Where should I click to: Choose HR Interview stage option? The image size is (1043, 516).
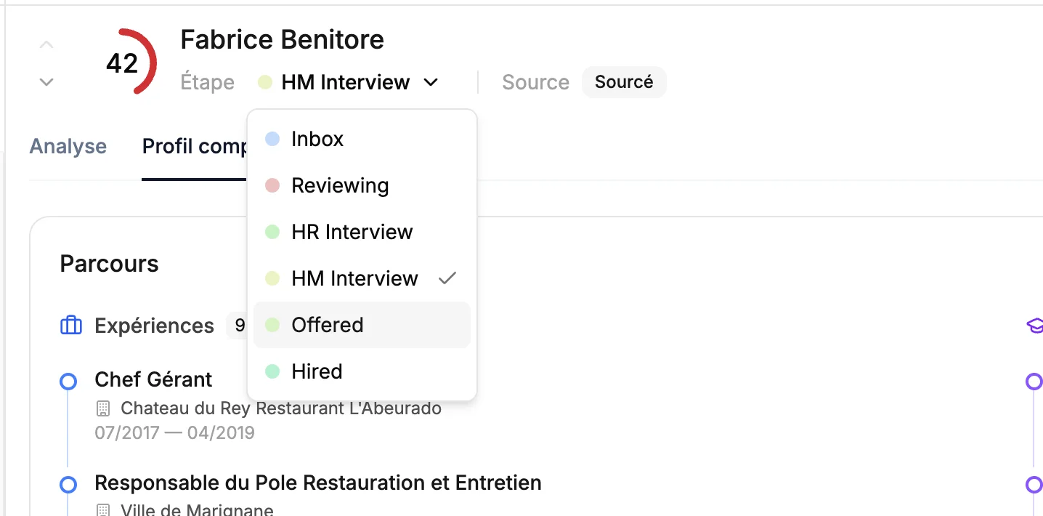352,232
